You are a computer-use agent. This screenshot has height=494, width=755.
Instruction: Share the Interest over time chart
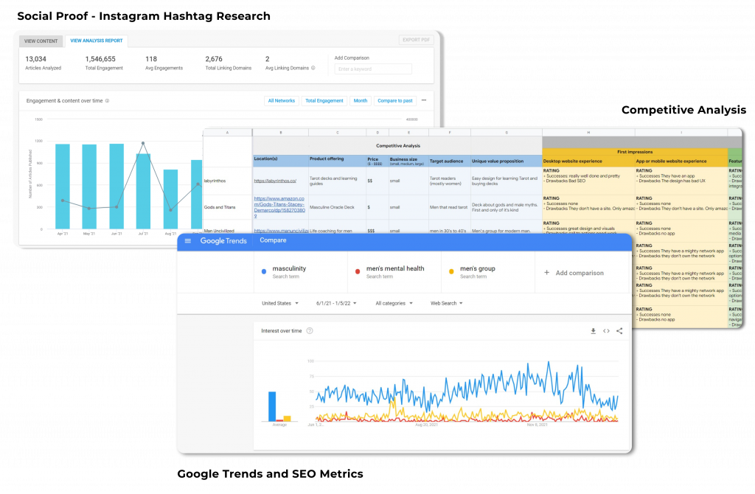[619, 331]
